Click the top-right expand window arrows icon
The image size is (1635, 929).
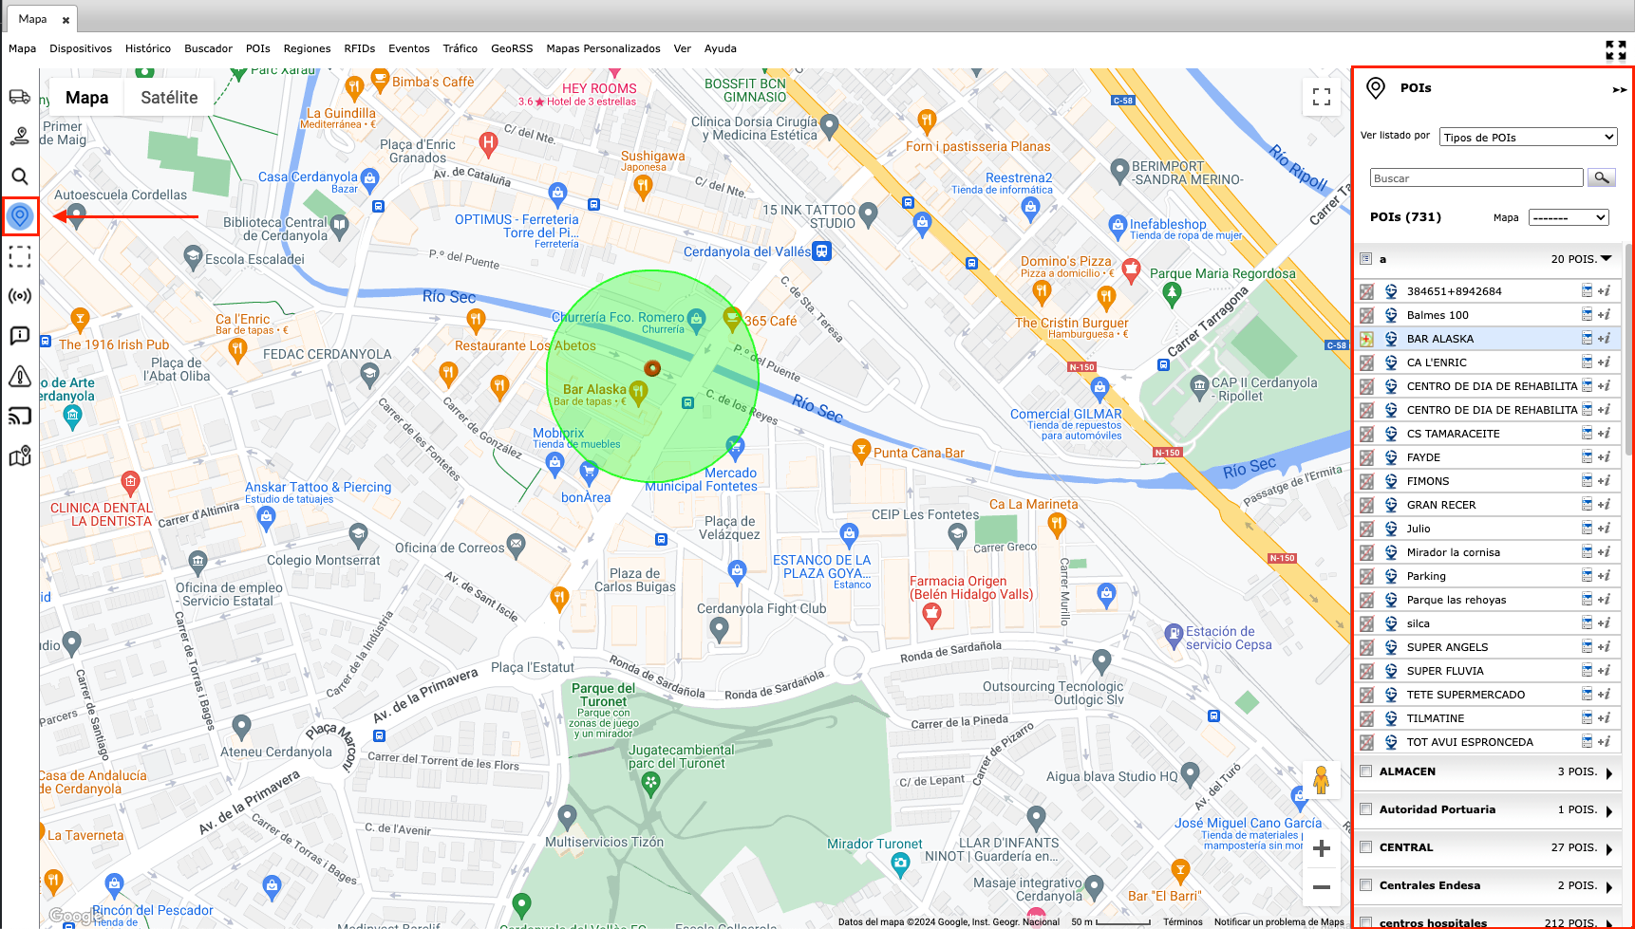coord(1615,50)
